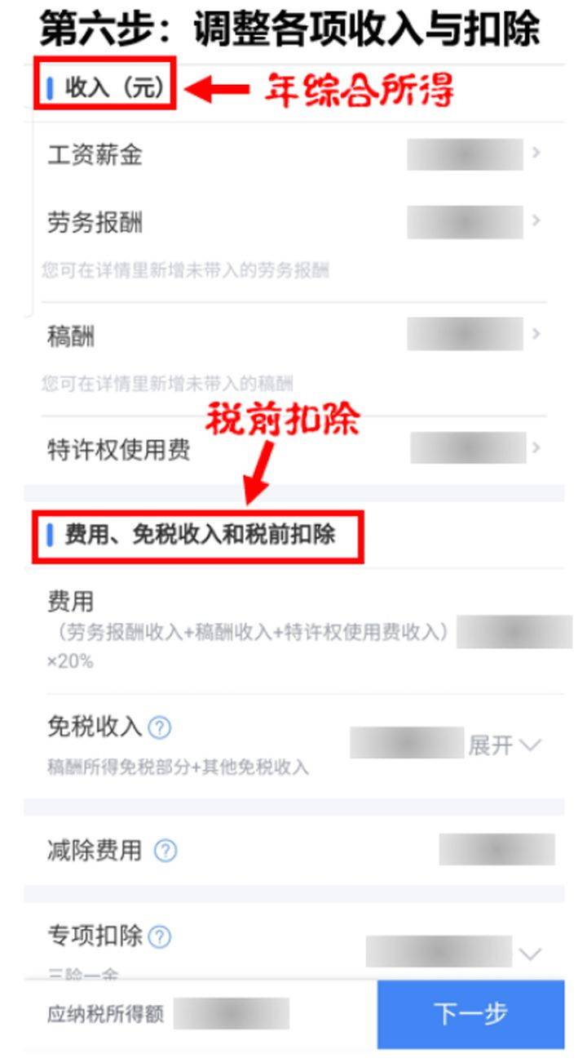Screen dimensions: 587x1063
Task: Select the 工资薪金 income row
Action: tap(294, 154)
